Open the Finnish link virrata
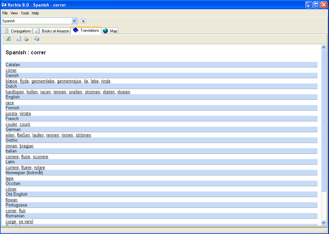329x234 pixels. pyautogui.click(x=25, y=113)
